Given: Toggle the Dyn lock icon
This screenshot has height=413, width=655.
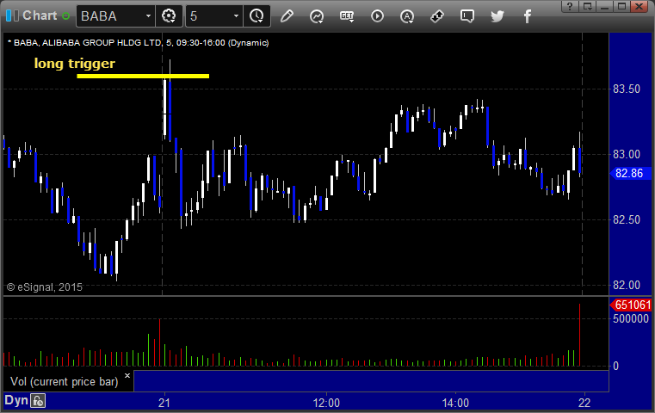Looking at the screenshot, I should [x=38, y=401].
